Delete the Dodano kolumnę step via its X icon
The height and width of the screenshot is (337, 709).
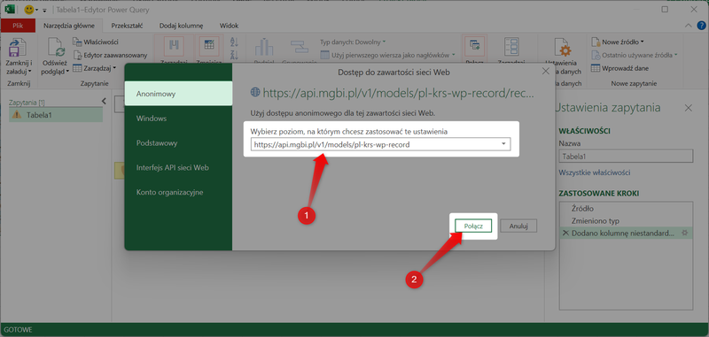[565, 234]
